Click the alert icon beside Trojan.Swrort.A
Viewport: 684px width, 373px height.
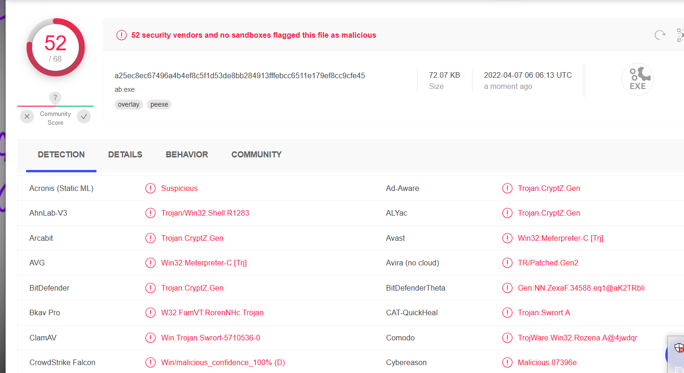507,312
